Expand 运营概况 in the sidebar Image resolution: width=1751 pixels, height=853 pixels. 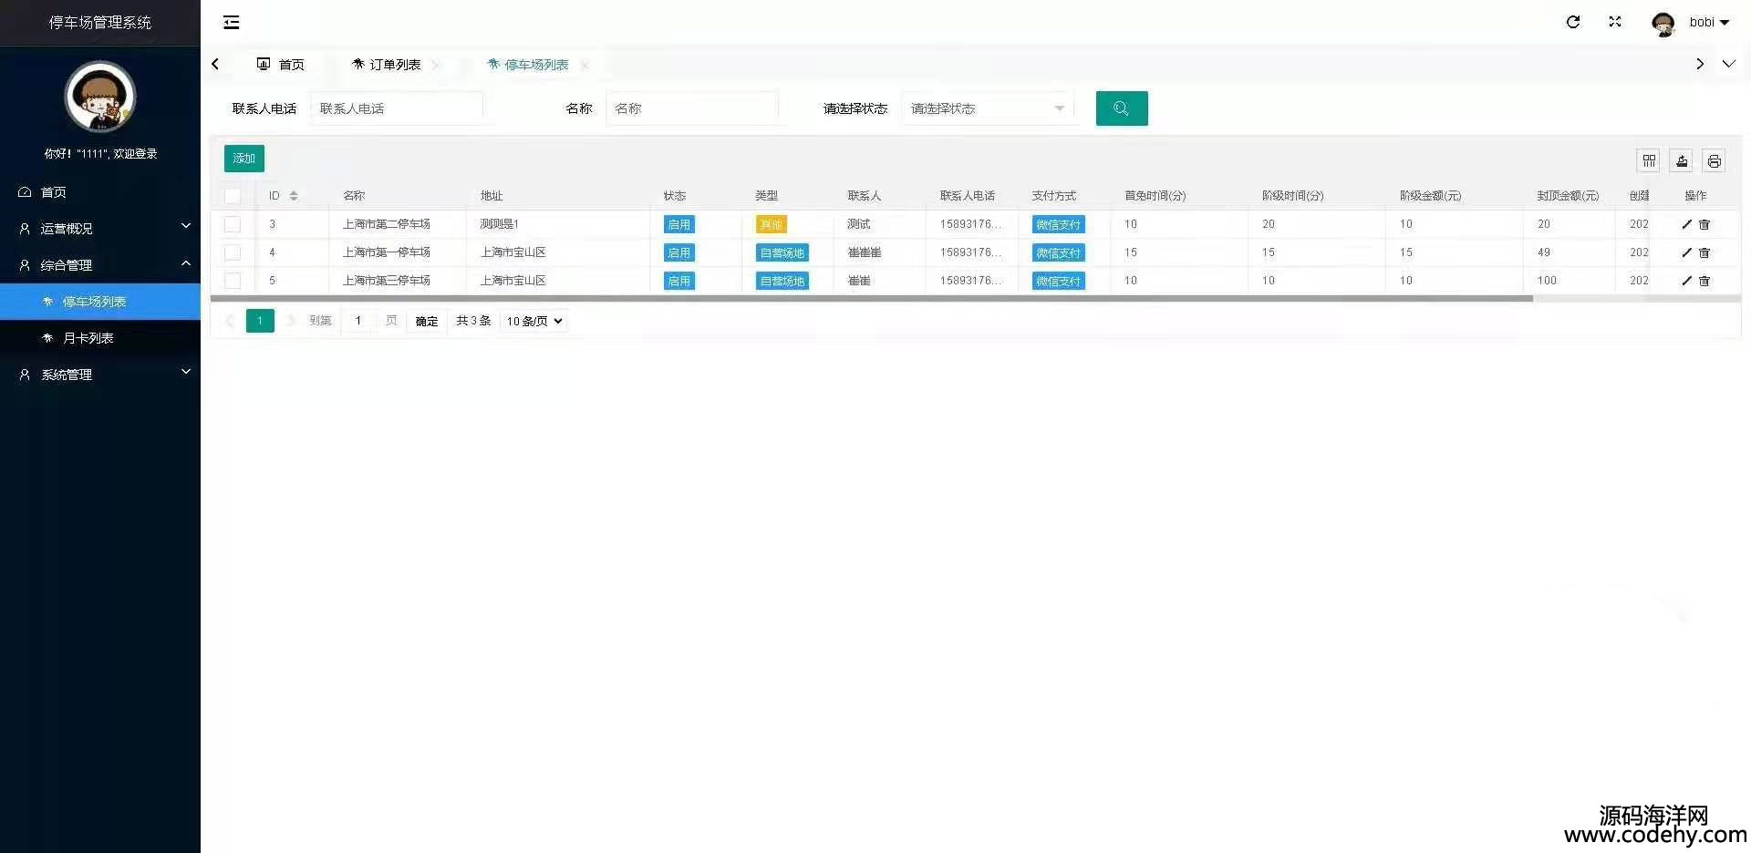click(x=100, y=229)
